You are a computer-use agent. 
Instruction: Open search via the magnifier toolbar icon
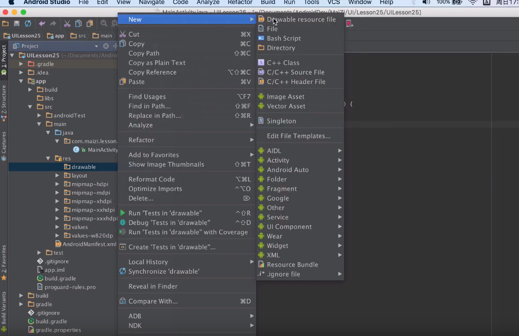point(104,23)
